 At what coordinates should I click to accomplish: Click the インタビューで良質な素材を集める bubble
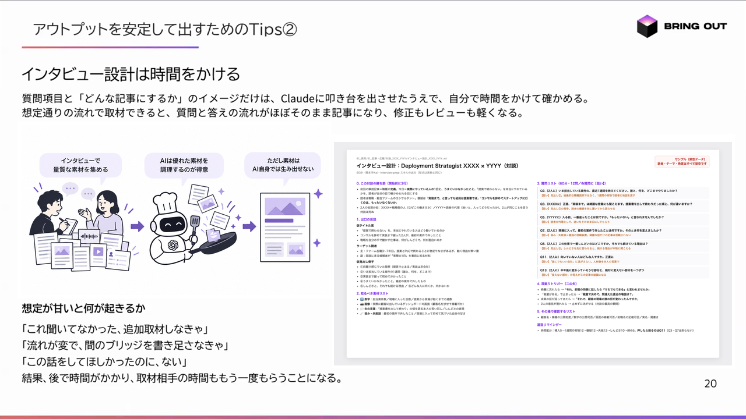click(80, 165)
